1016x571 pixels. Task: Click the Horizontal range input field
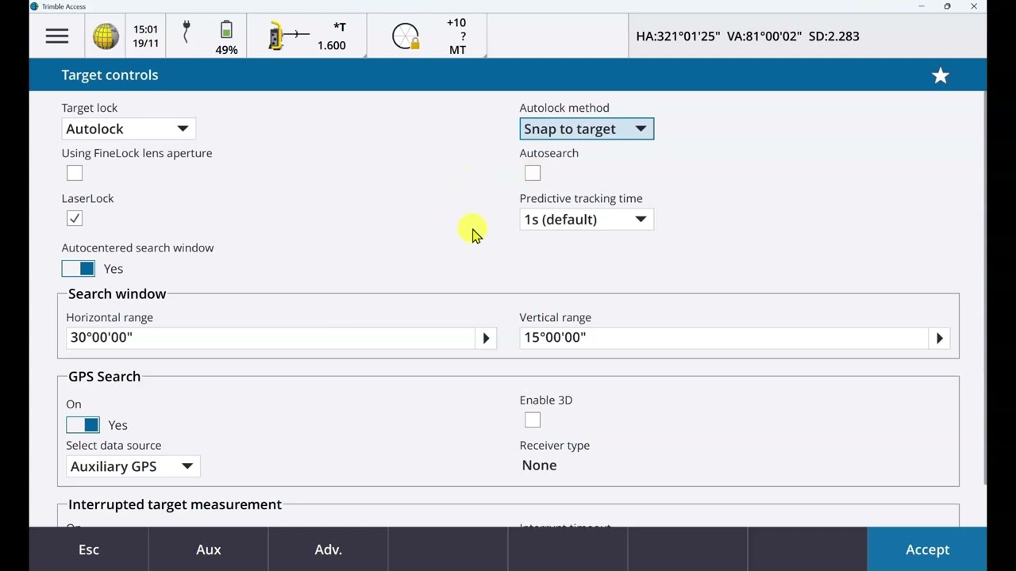(271, 338)
